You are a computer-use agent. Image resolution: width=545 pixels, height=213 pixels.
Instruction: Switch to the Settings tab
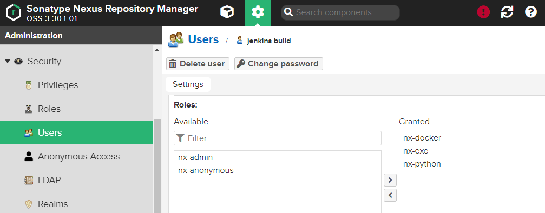pyautogui.click(x=188, y=84)
